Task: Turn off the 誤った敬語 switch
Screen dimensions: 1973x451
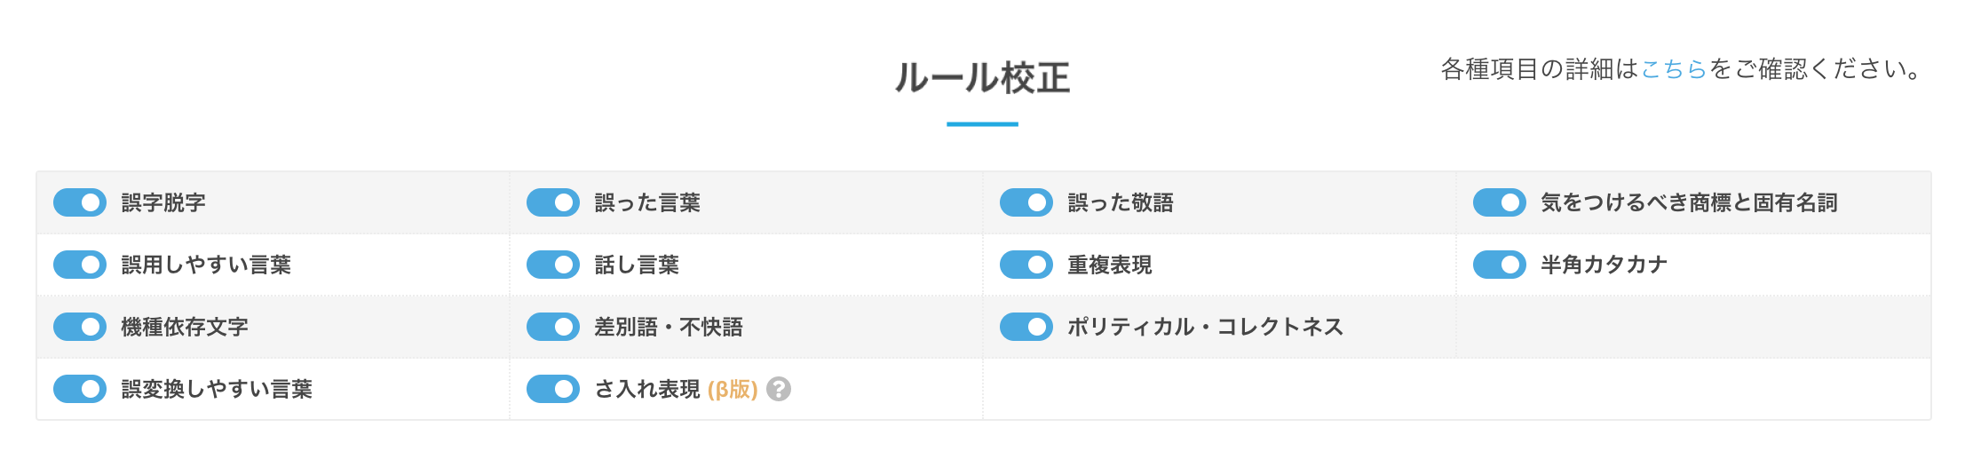Action: [1026, 202]
